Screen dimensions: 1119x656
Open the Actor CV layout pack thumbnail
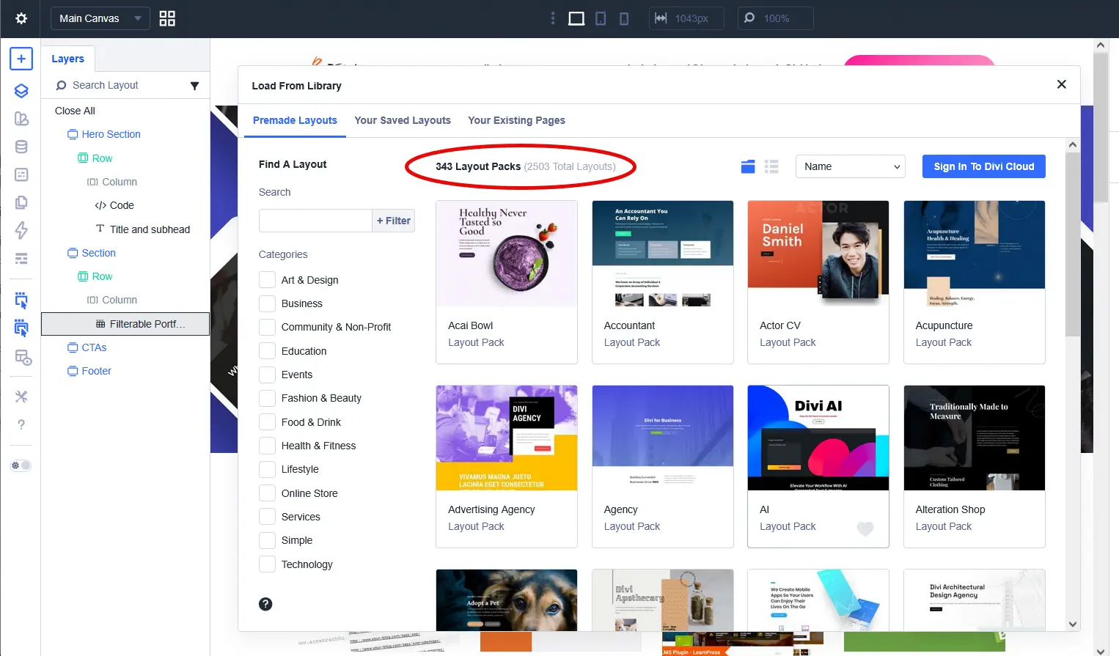(x=818, y=254)
